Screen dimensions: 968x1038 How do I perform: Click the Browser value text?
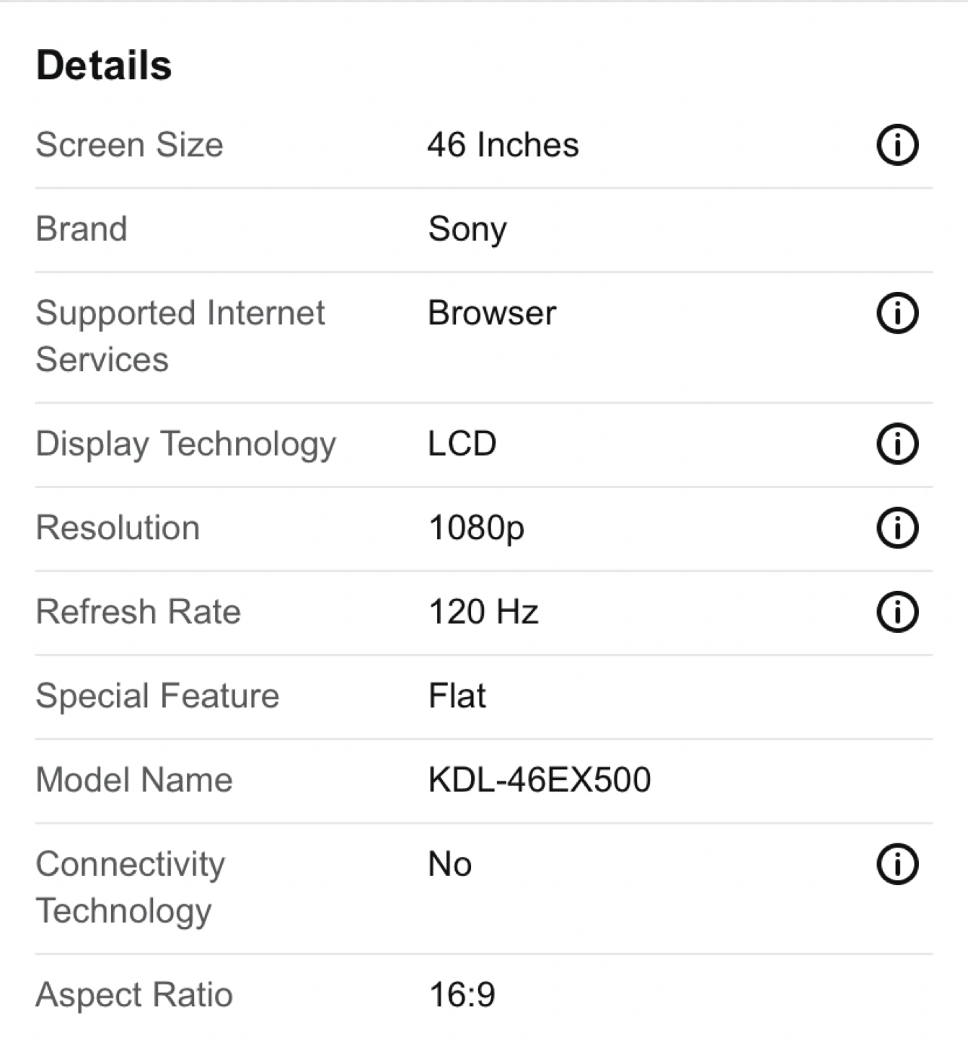[x=492, y=314]
